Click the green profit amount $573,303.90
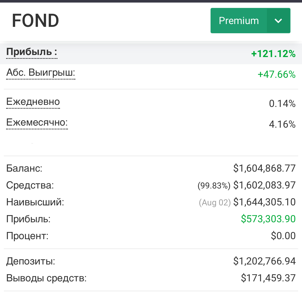Screen dimensions: 302x299 [268, 219]
